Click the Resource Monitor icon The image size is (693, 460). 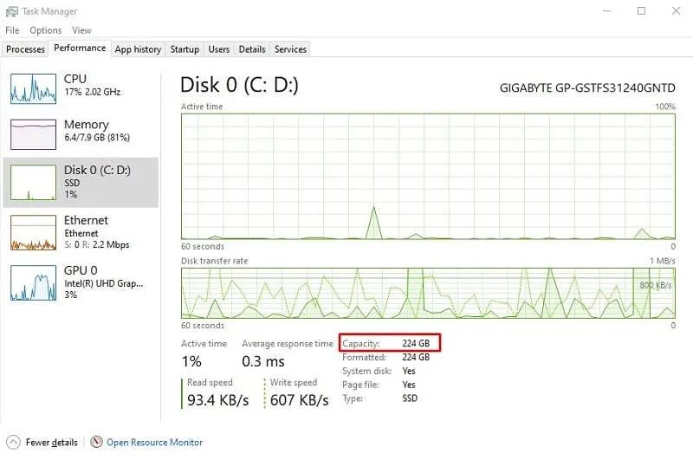pyautogui.click(x=96, y=442)
